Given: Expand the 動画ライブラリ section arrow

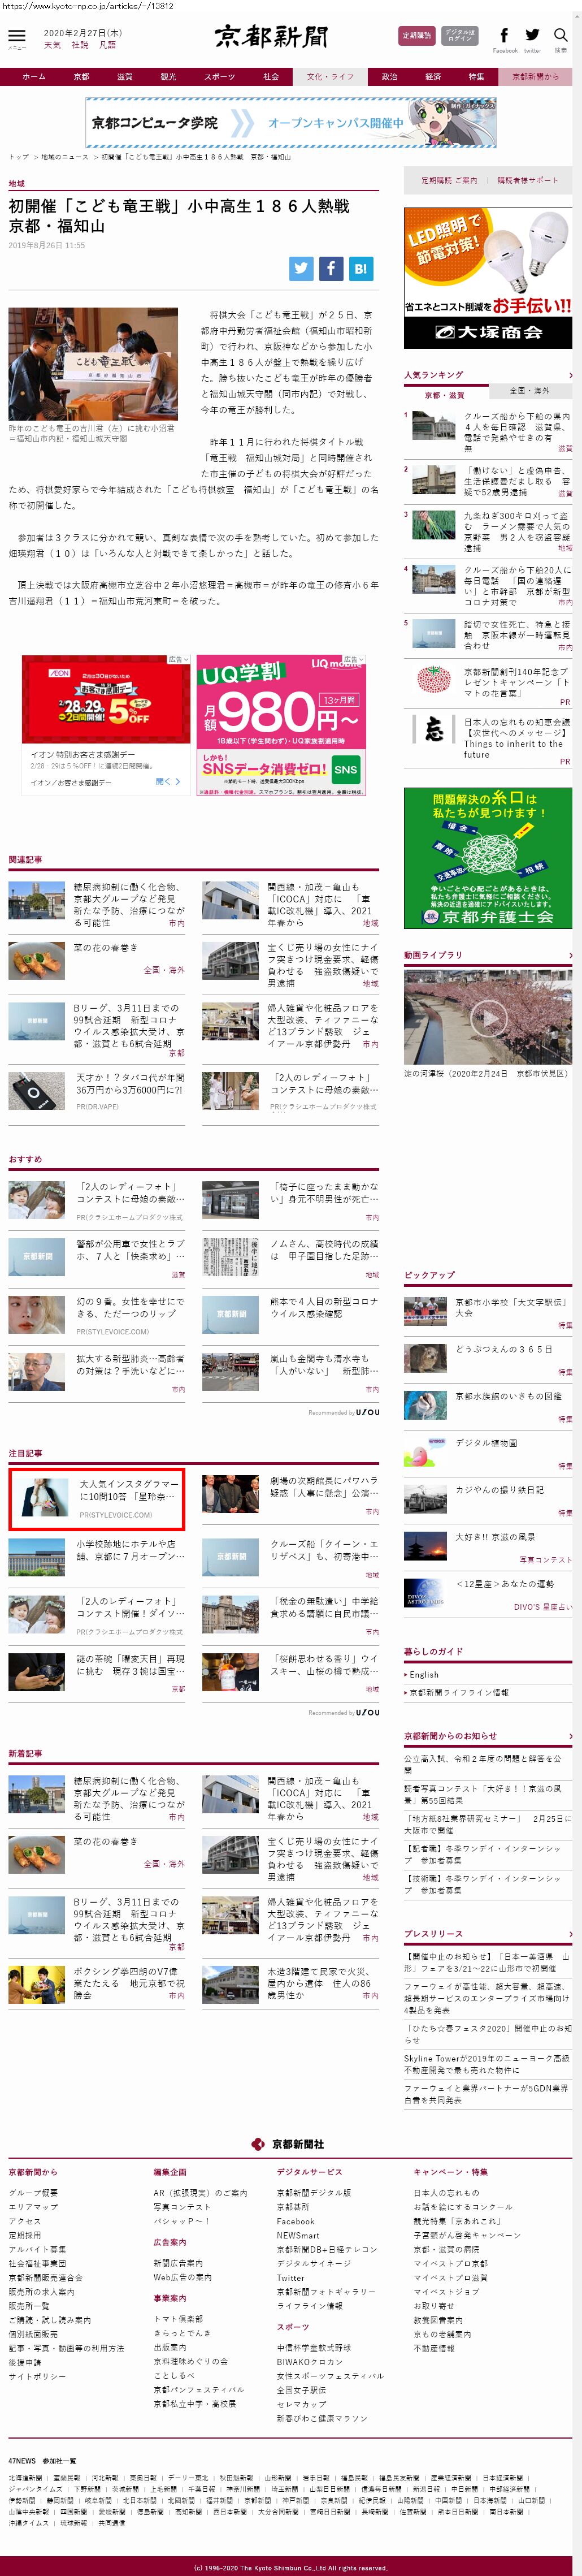Looking at the screenshot, I should coord(570,955).
